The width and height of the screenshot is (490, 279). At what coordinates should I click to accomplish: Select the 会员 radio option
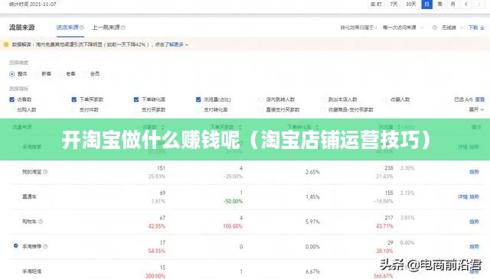click(x=85, y=74)
